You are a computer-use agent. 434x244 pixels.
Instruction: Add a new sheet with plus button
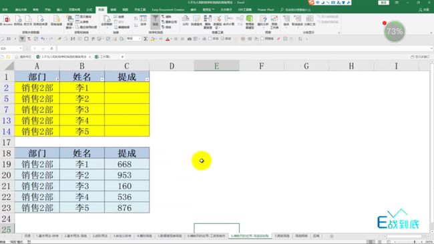(332, 236)
